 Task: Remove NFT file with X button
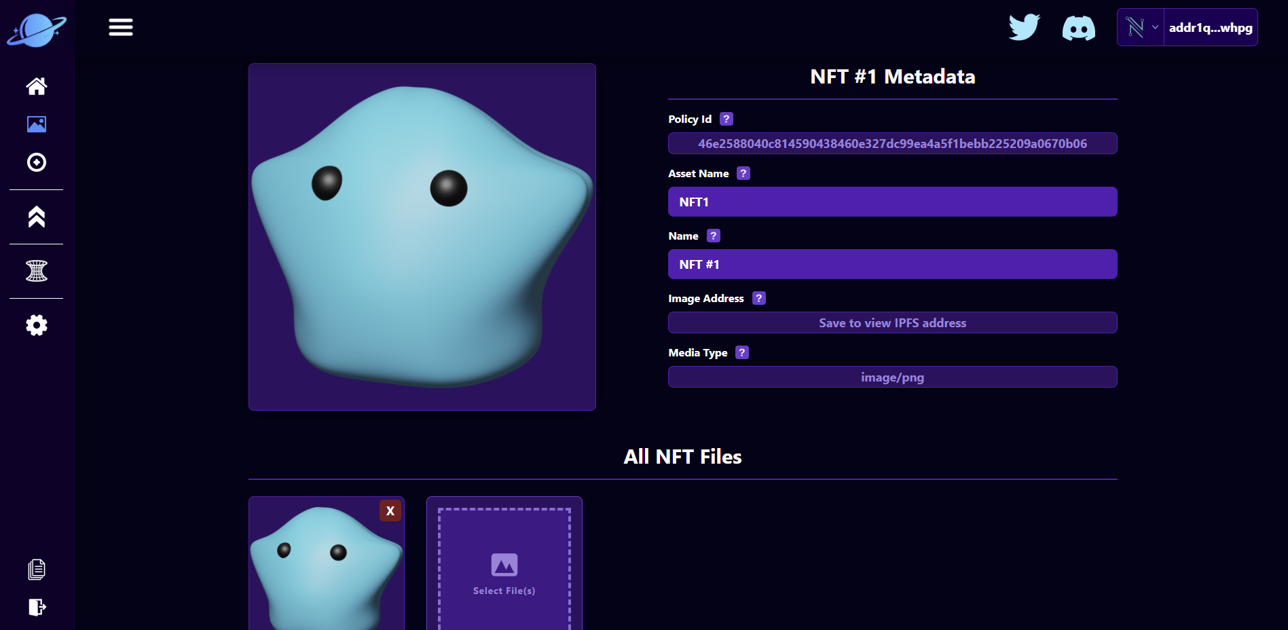click(390, 511)
